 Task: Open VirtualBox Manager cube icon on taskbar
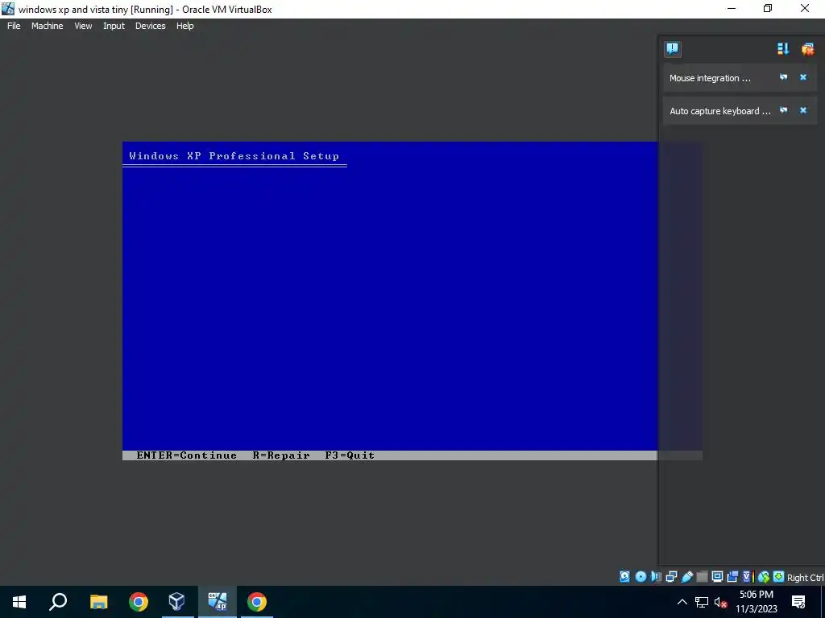pos(176,601)
